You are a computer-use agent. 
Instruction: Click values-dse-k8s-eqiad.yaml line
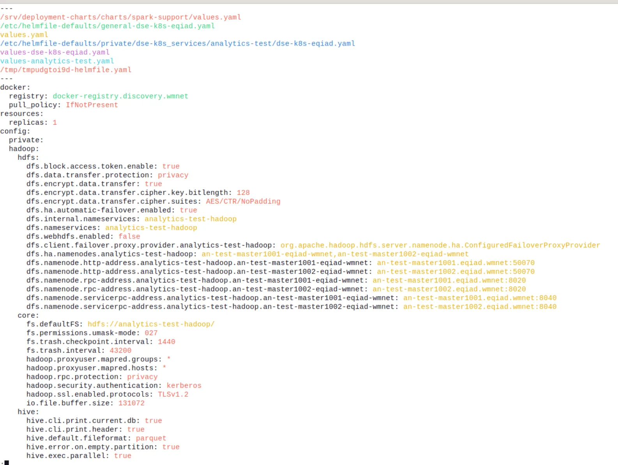55,52
